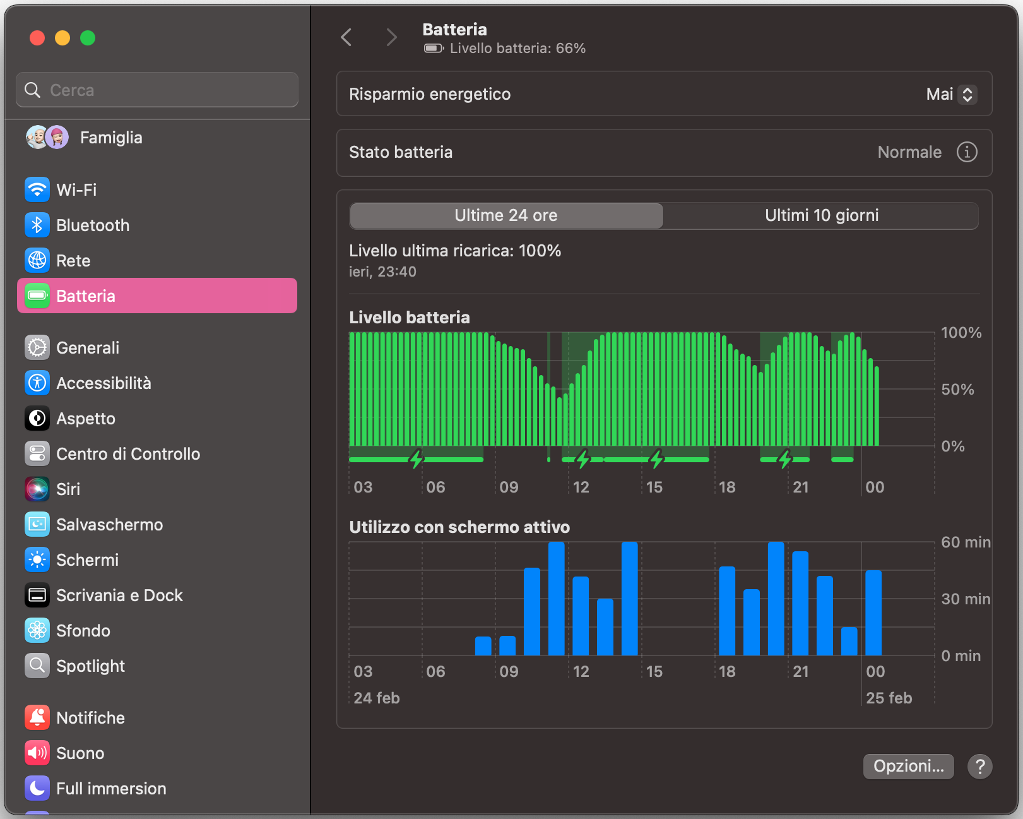Image resolution: width=1023 pixels, height=819 pixels.
Task: Switch to Ultimi 10 giorni tab
Action: 821,215
